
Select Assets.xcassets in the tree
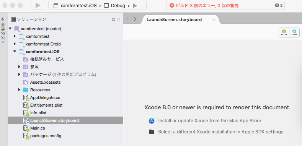point(45,82)
